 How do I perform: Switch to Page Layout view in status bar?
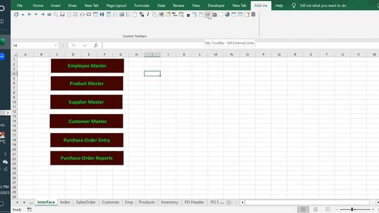pos(316,209)
